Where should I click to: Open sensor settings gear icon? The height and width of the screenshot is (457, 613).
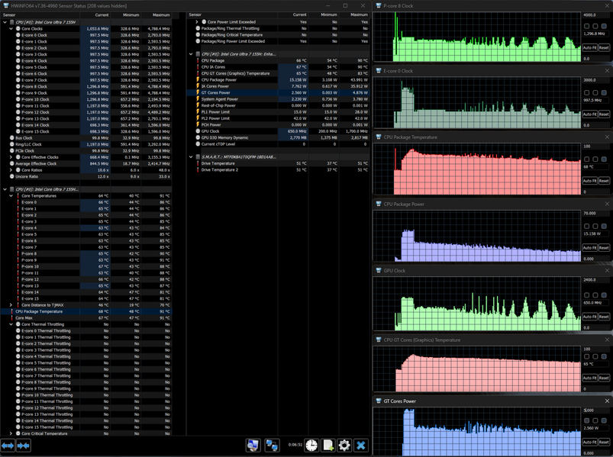click(x=344, y=446)
